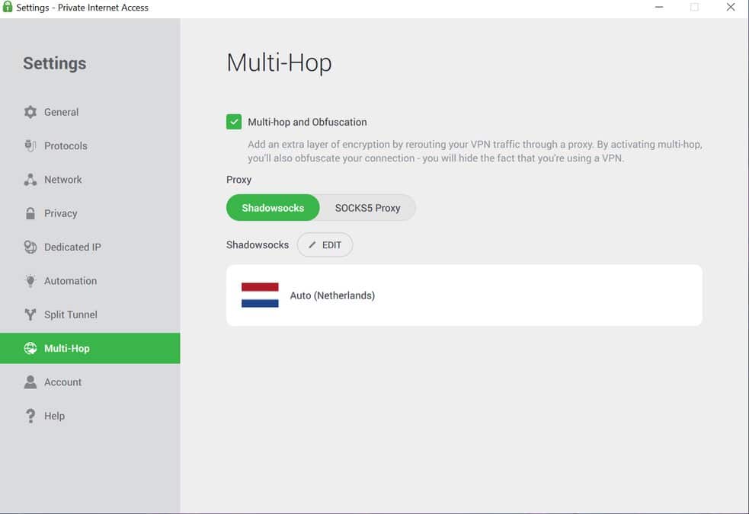
Task: Open the Protocols settings page
Action: [90, 145]
